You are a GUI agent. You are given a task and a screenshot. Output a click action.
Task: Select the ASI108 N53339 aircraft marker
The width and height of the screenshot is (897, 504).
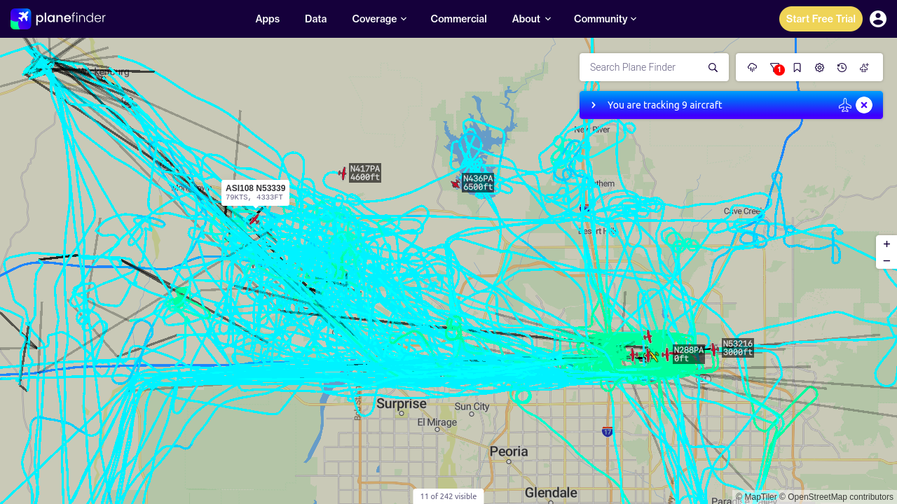[254, 220]
